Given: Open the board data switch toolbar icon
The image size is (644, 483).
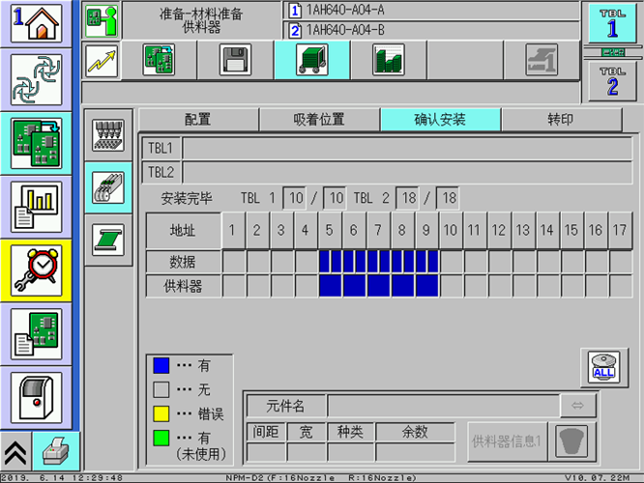Looking at the screenshot, I should coord(159,60).
